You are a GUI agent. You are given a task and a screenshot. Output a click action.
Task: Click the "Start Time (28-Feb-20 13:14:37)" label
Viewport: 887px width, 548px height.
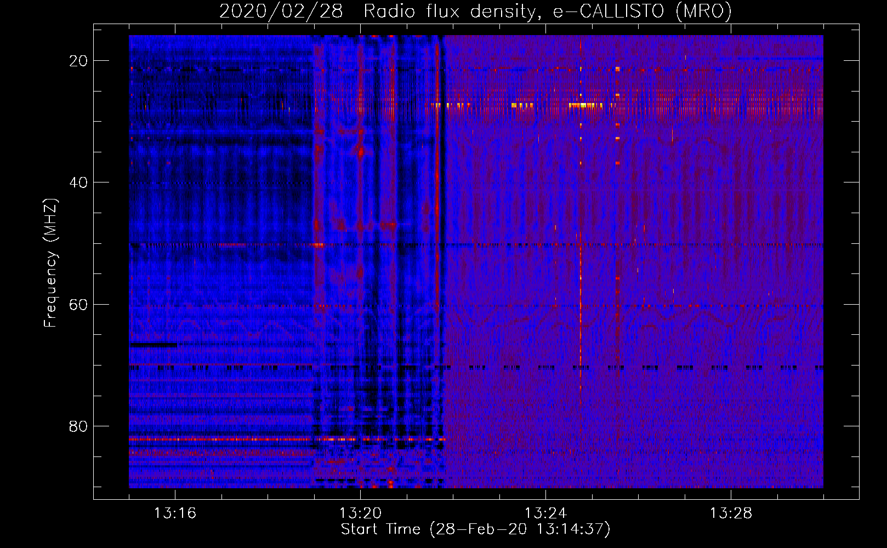coord(475,529)
